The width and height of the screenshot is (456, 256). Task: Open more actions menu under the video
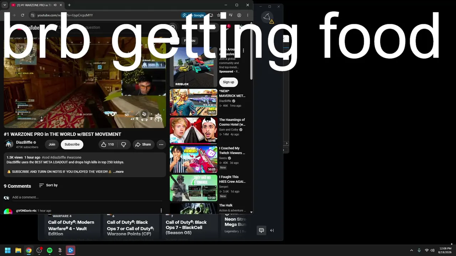tap(161, 144)
